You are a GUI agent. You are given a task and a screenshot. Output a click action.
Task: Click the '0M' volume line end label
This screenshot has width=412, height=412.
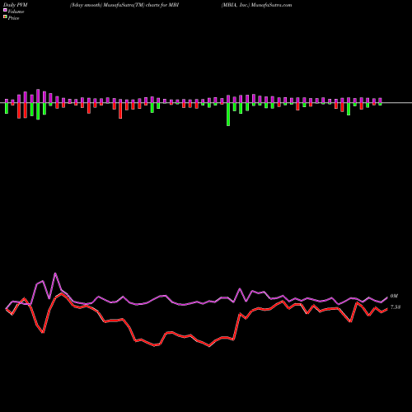pos(394,296)
